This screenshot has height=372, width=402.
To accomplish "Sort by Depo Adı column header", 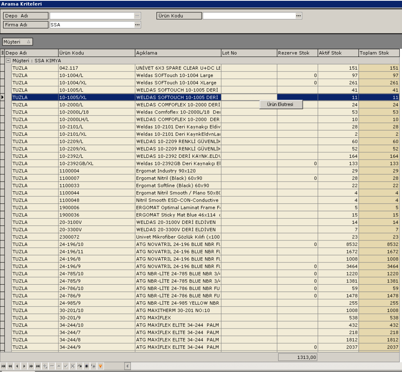I will 32,53.
